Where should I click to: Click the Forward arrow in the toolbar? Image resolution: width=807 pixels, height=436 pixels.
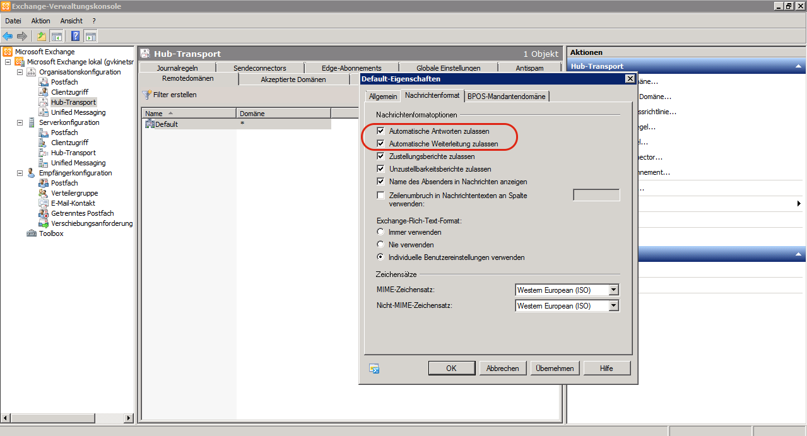pyautogui.click(x=22, y=36)
